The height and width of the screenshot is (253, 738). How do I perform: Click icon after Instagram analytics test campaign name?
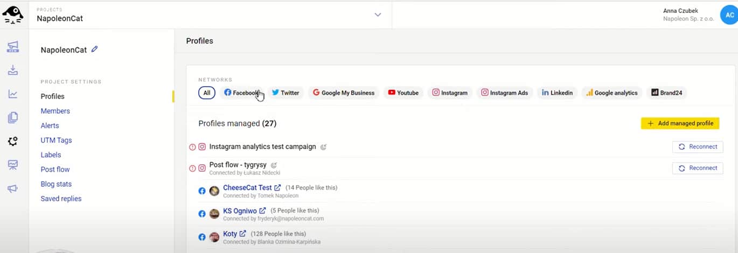[323, 147]
